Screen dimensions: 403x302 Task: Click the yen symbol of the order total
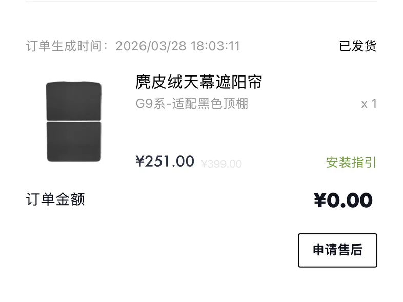pyautogui.click(x=320, y=200)
